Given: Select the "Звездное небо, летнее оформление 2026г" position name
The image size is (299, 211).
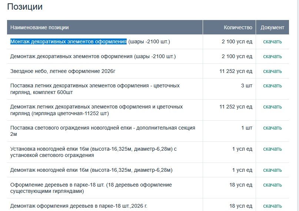Looking at the screenshot, I should tap(65, 71).
